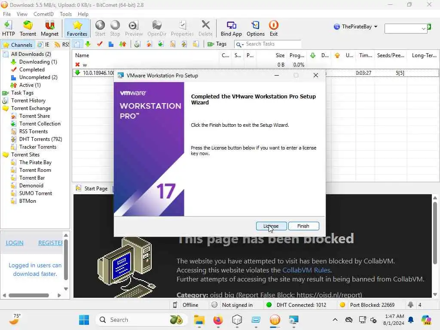Click the Port Blocked: 22669 status entry
The height and width of the screenshot is (330, 440).
click(x=367, y=305)
